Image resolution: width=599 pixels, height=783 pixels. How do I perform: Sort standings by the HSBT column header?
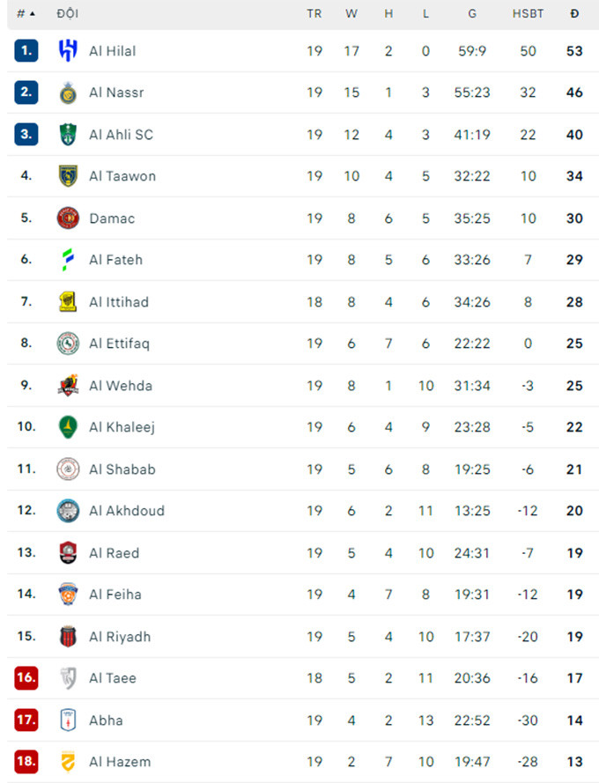tap(528, 14)
